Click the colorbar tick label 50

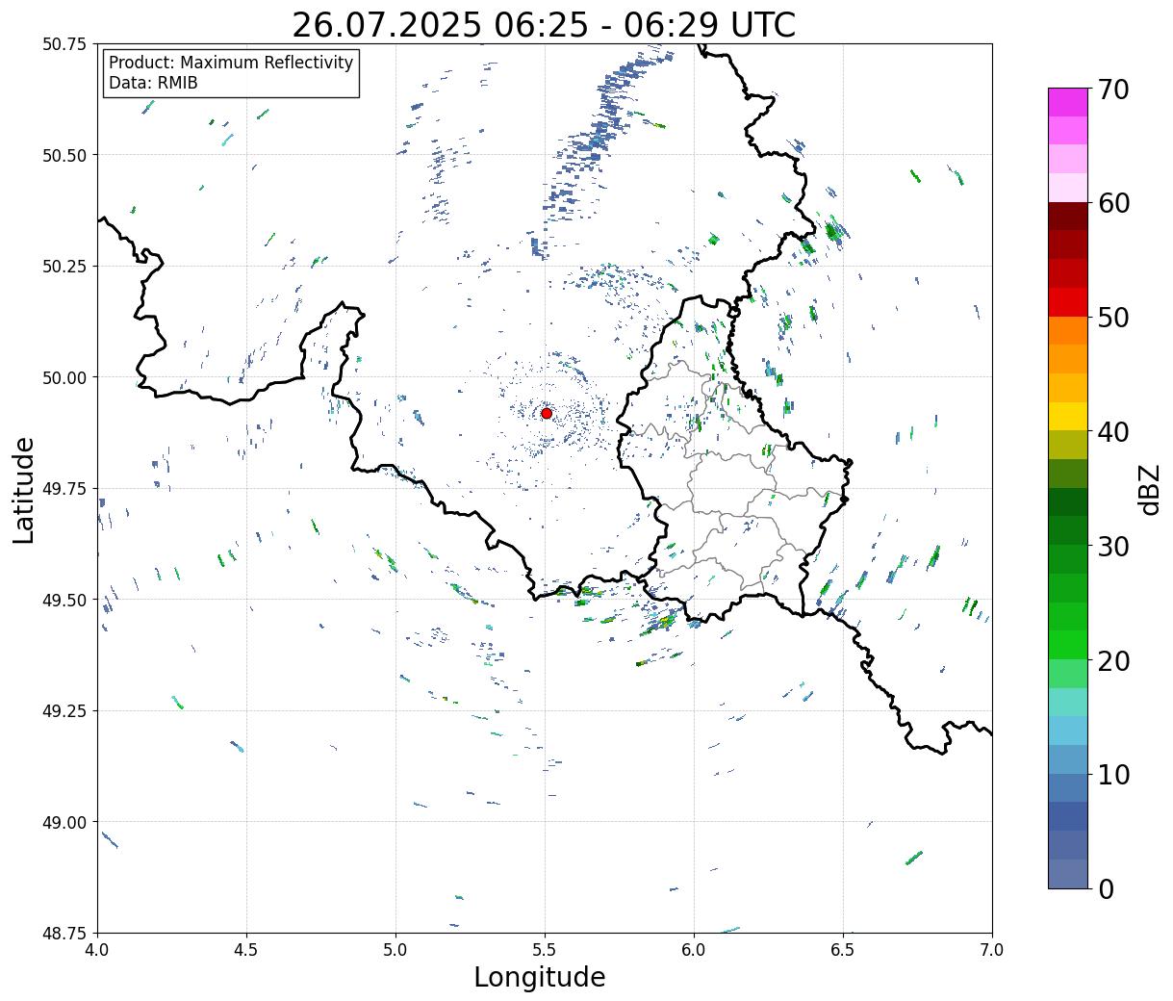[1113, 317]
